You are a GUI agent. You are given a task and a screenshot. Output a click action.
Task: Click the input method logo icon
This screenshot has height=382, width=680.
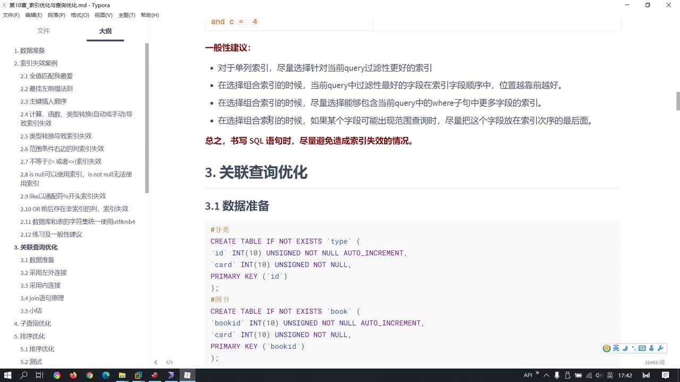click(607, 348)
